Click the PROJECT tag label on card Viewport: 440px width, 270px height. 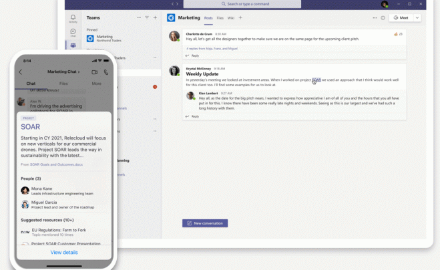tap(28, 118)
